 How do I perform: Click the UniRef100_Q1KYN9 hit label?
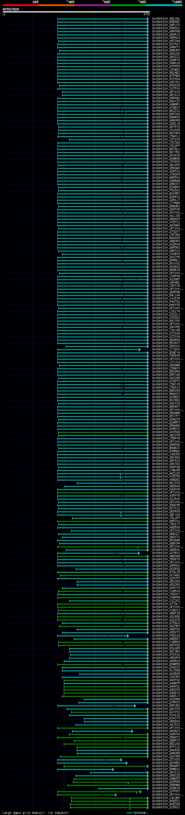coord(166,757)
